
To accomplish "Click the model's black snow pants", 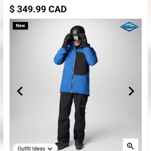I will (72, 117).
